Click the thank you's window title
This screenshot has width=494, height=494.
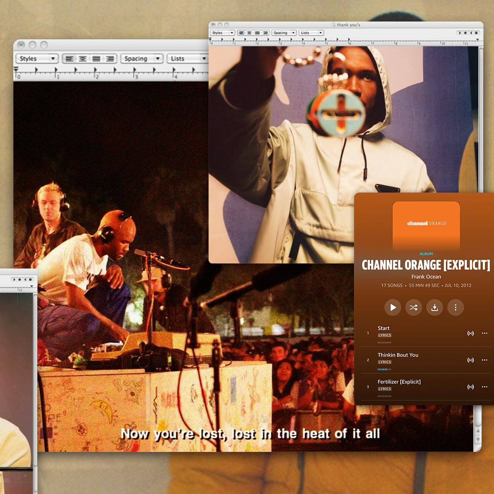(x=348, y=25)
